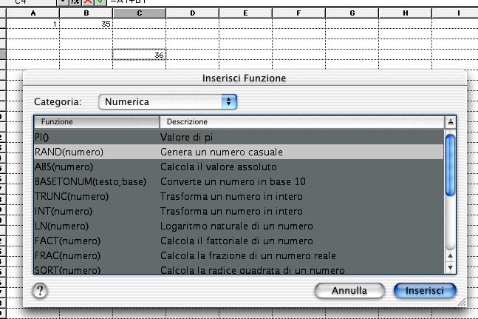Screen dimensions: 478x319
Task: Click the scrollbar up arrow
Action: 450,256
